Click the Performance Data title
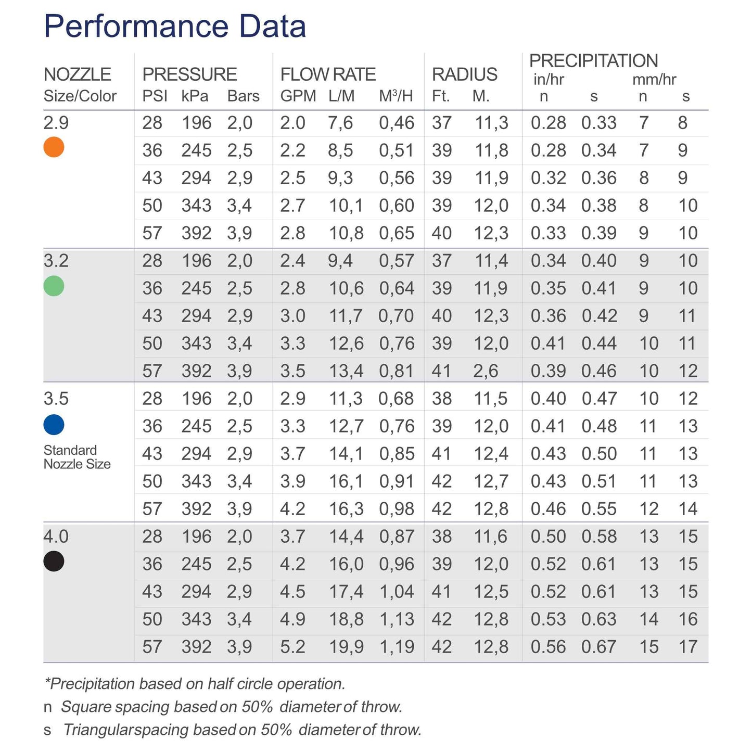 pyautogui.click(x=175, y=26)
